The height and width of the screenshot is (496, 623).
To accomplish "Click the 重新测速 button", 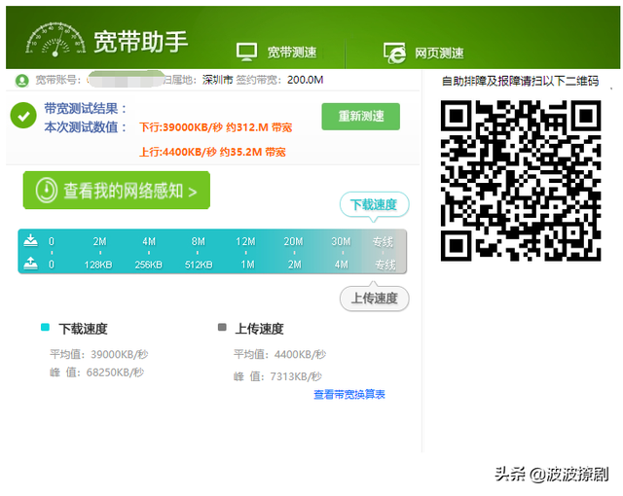I will tap(361, 117).
